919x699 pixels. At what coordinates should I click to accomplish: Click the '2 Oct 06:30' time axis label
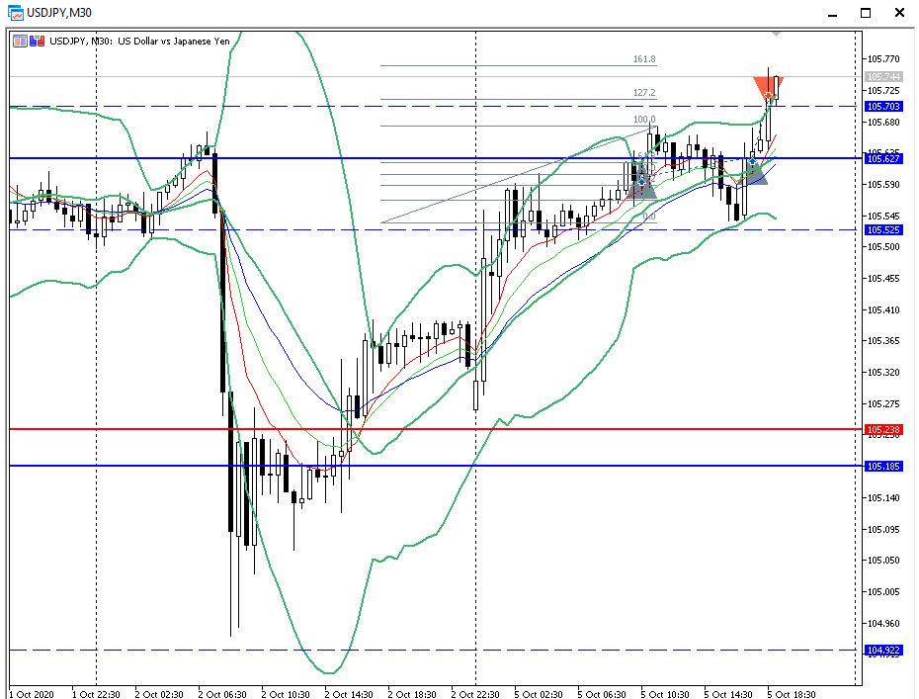[x=222, y=694]
